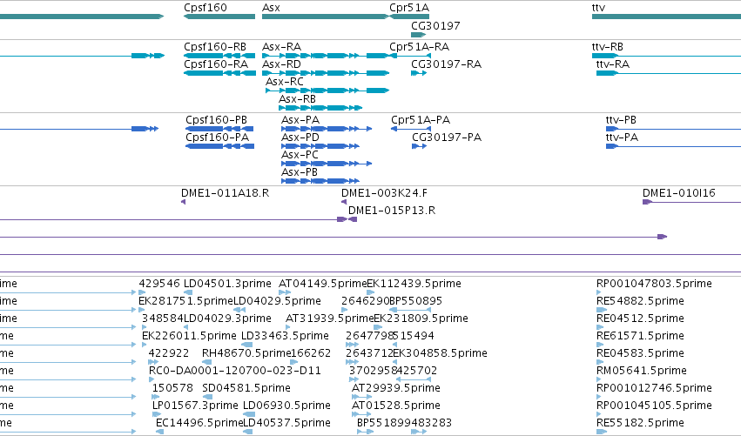741x436 pixels.
Task: Click EST AT31939.5prime
Action: 330,319
